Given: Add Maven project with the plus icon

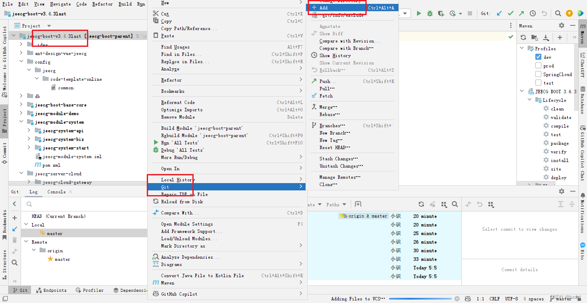Looking at the screenshot, I should [x=560, y=37].
